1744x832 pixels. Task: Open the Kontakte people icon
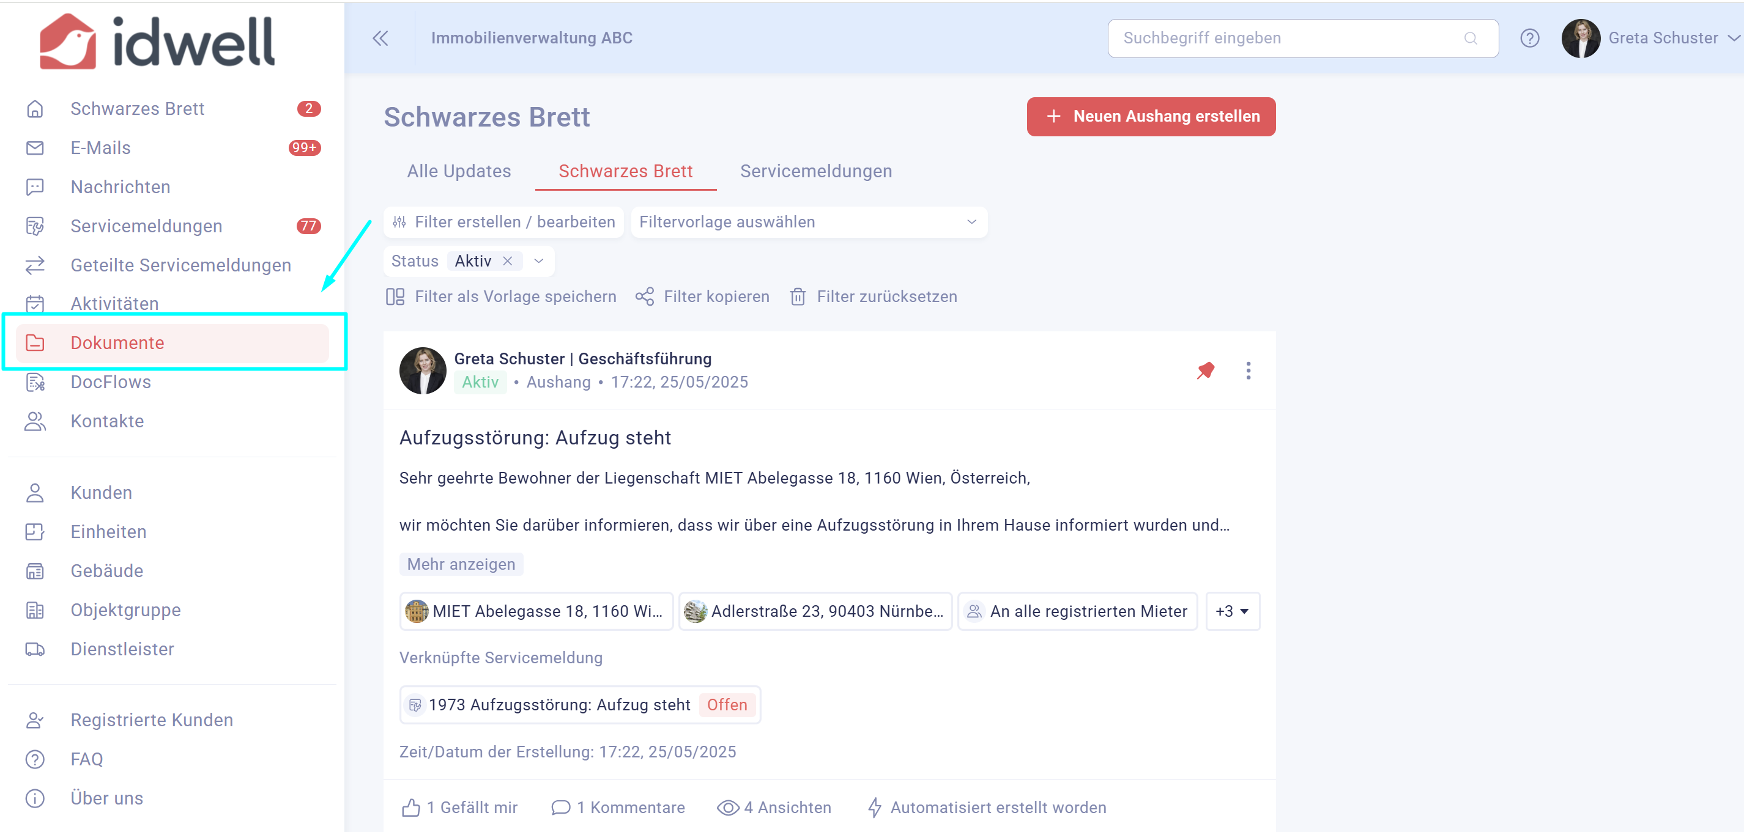pos(34,421)
